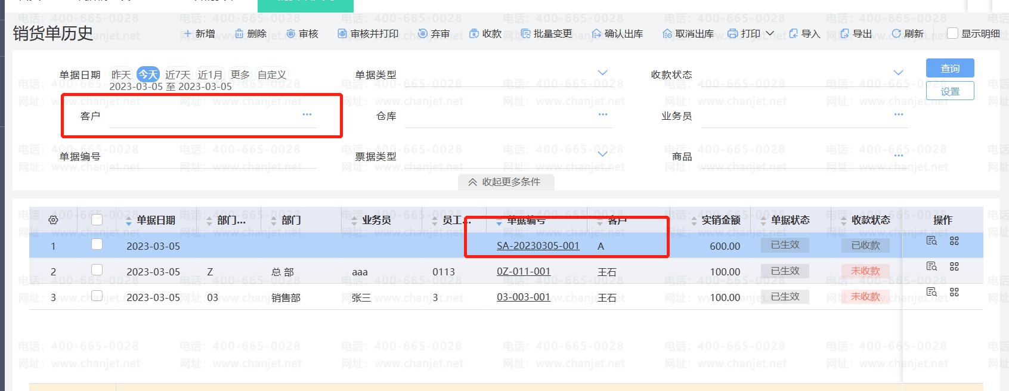Click the 收款 receive payment button
This screenshot has height=391, width=1009.
point(485,33)
